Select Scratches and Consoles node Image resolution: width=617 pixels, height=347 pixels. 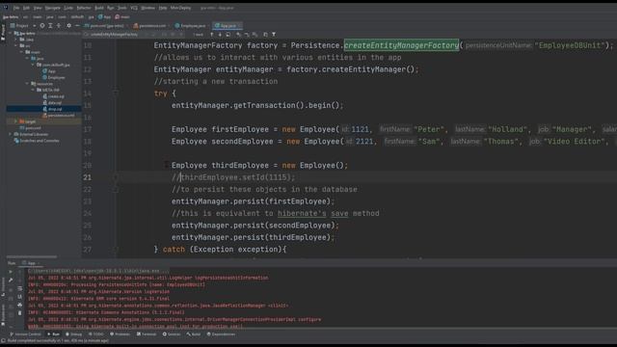37,141
